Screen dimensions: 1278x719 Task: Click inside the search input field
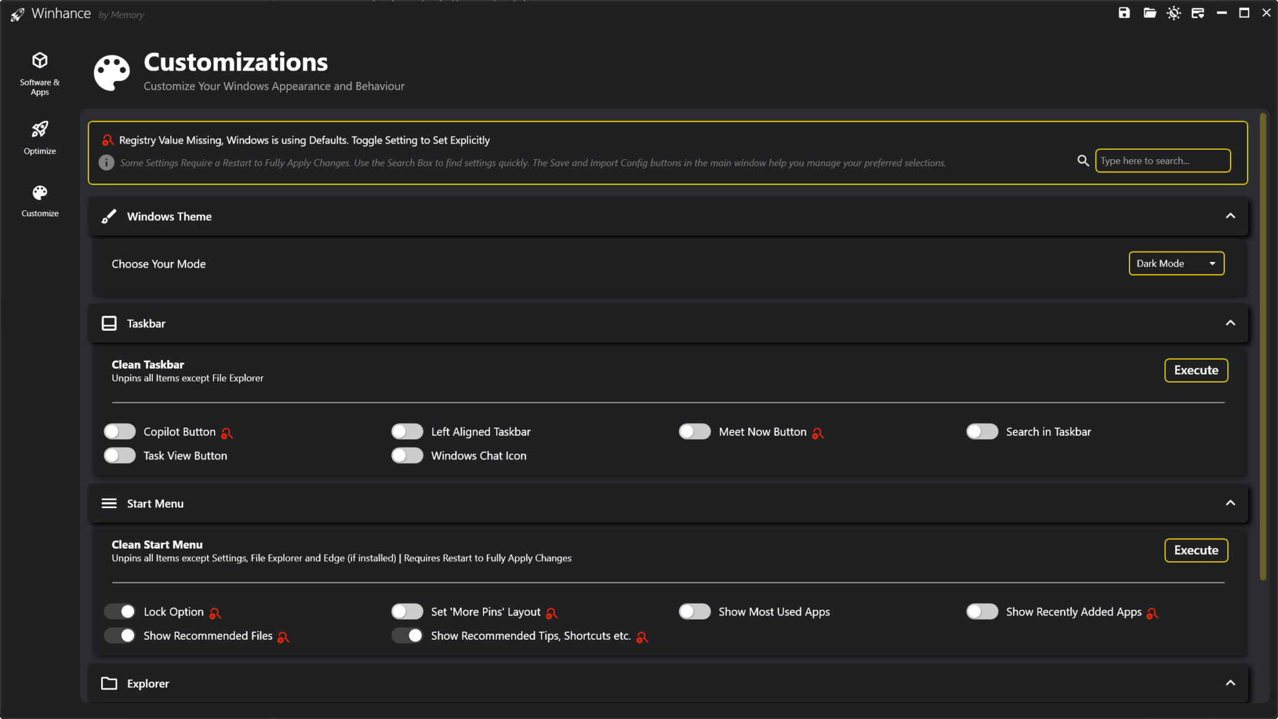[1162, 160]
